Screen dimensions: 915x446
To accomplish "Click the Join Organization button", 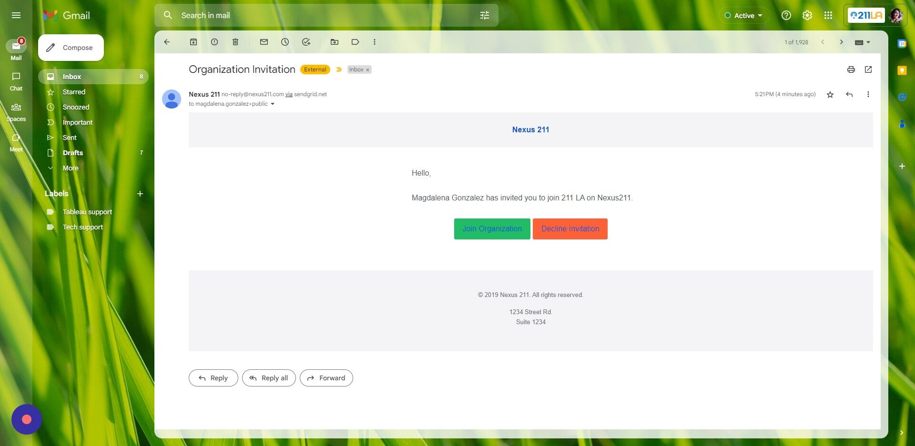I will [492, 229].
